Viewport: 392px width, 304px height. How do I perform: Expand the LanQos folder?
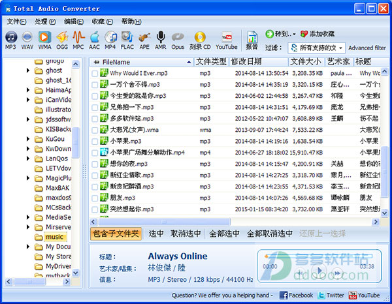pyautogui.click(x=28, y=159)
